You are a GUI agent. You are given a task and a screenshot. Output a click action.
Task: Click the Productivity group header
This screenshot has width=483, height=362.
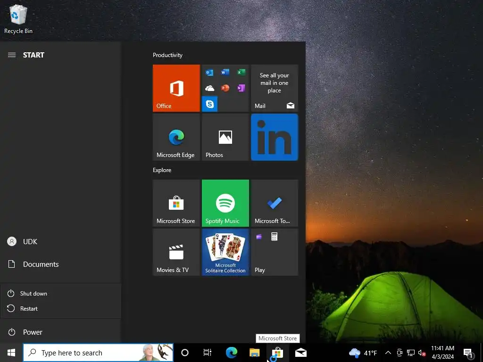click(x=167, y=55)
